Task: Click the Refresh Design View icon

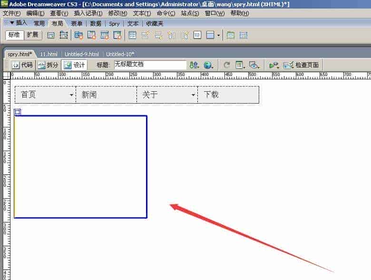Action: 227,65
